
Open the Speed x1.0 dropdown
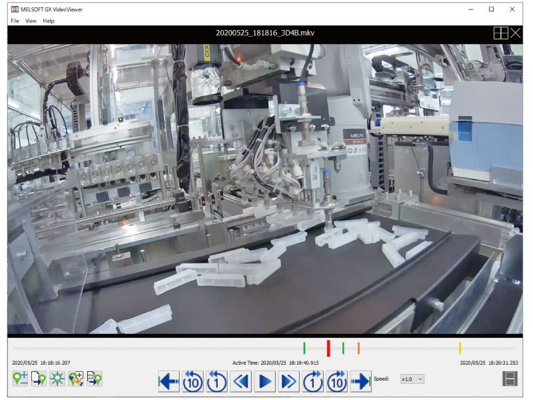point(412,379)
